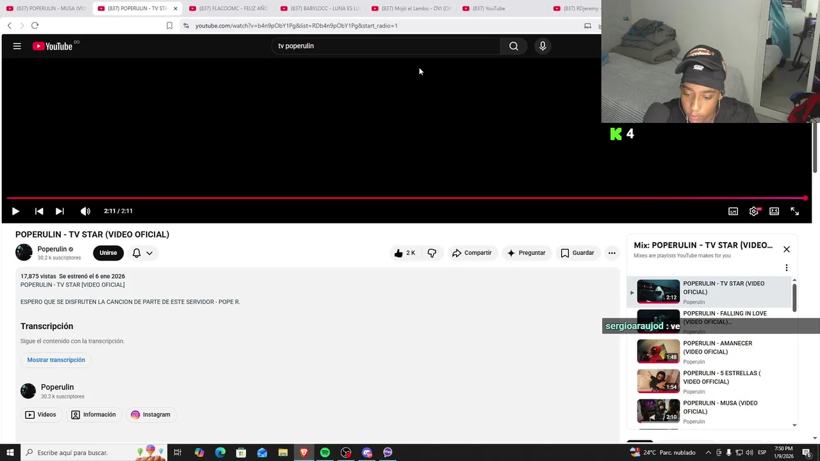Reload the page

(35, 26)
